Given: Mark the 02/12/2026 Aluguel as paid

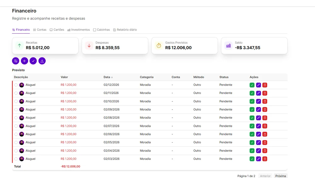Looking at the screenshot, I should 252,85.
